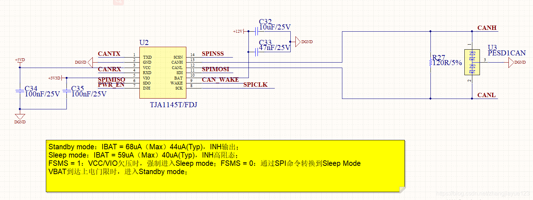533x200 pixels.
Task: Select the SPIMOSI net label
Action: (215, 69)
